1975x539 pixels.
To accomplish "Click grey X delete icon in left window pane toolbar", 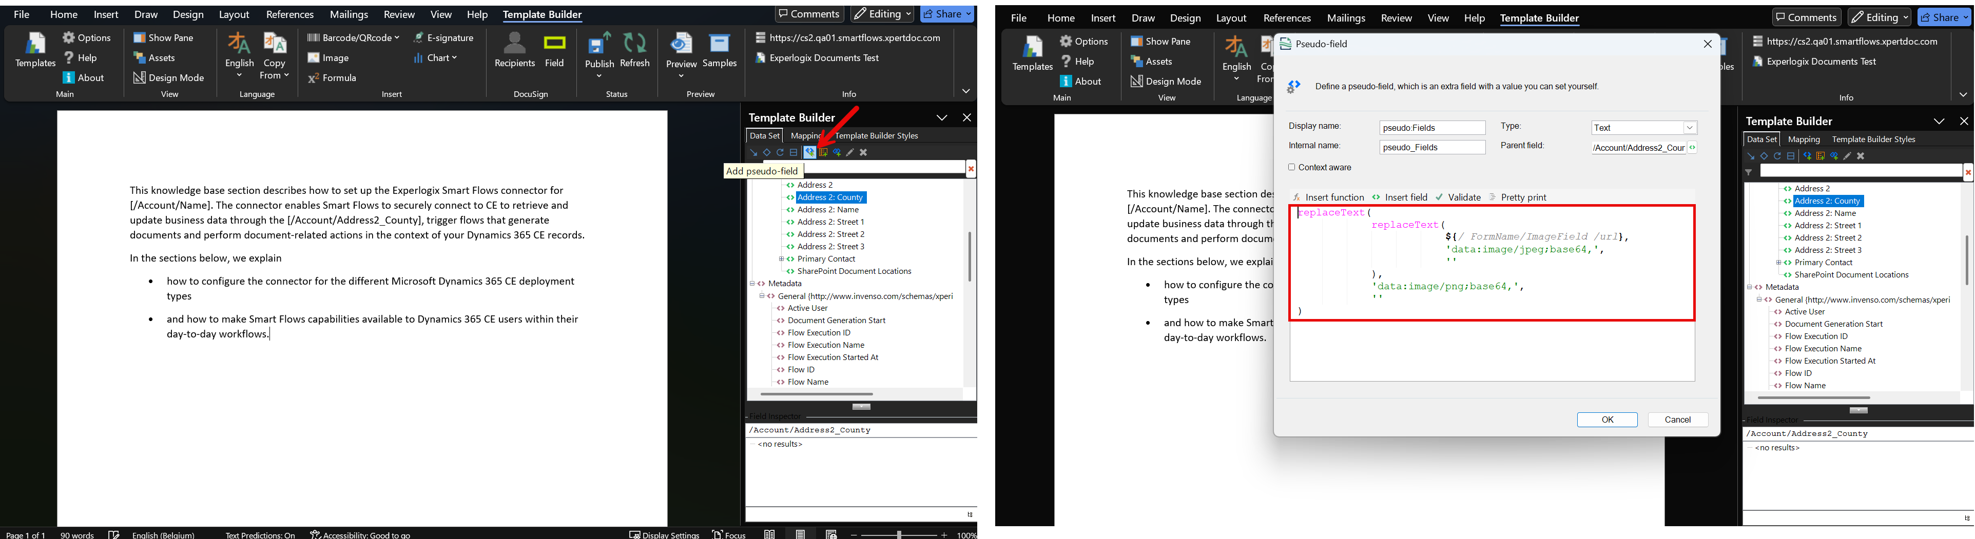I will coord(863,152).
